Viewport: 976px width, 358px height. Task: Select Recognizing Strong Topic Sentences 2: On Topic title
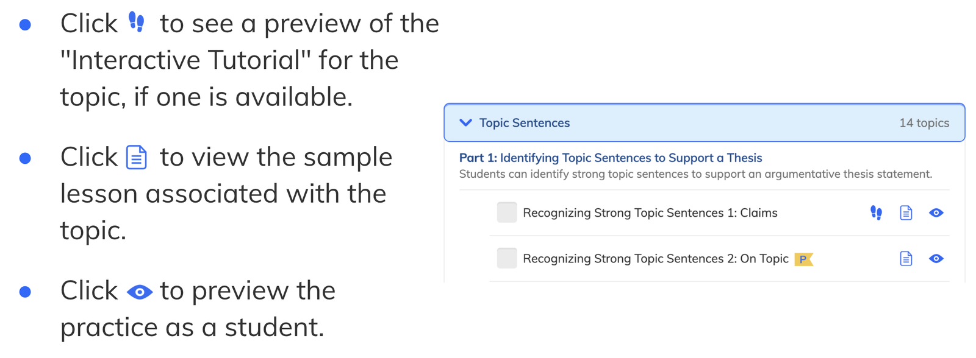[x=656, y=259]
